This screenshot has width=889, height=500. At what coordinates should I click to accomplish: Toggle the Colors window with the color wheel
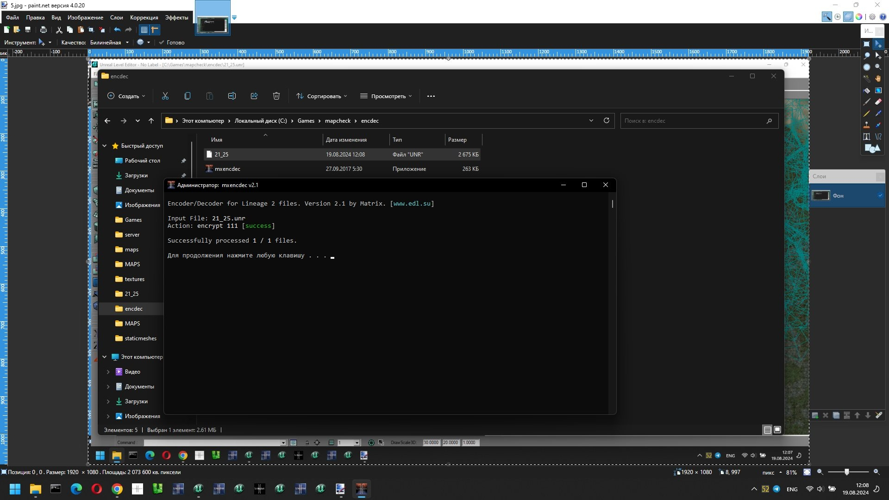click(859, 17)
